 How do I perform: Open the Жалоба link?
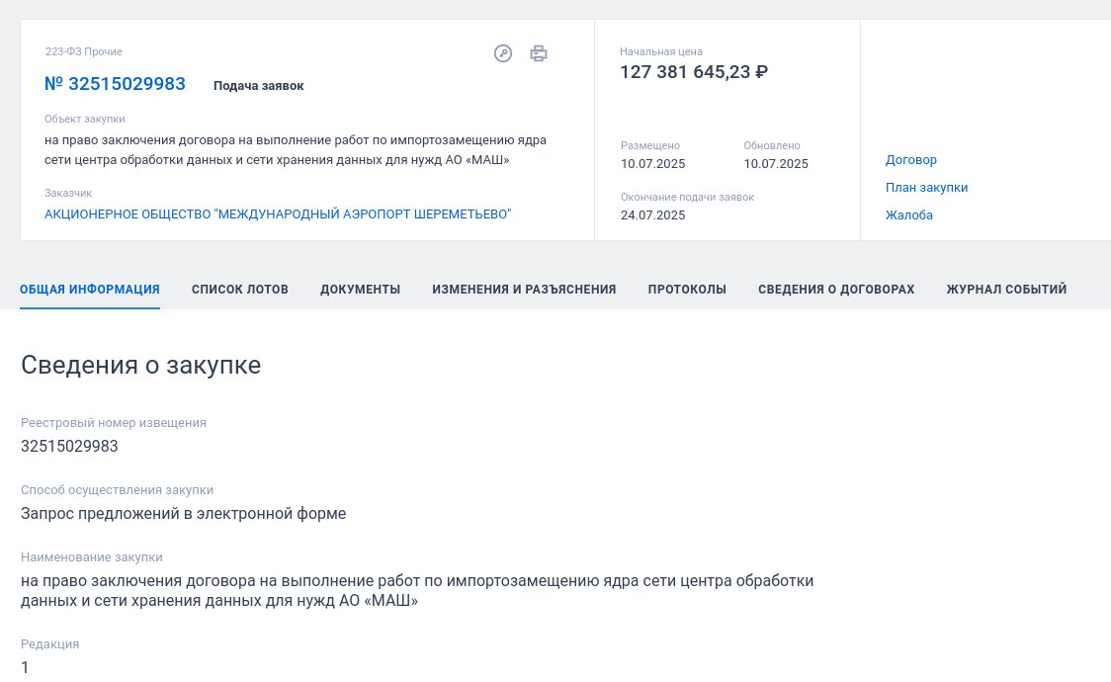pos(909,215)
